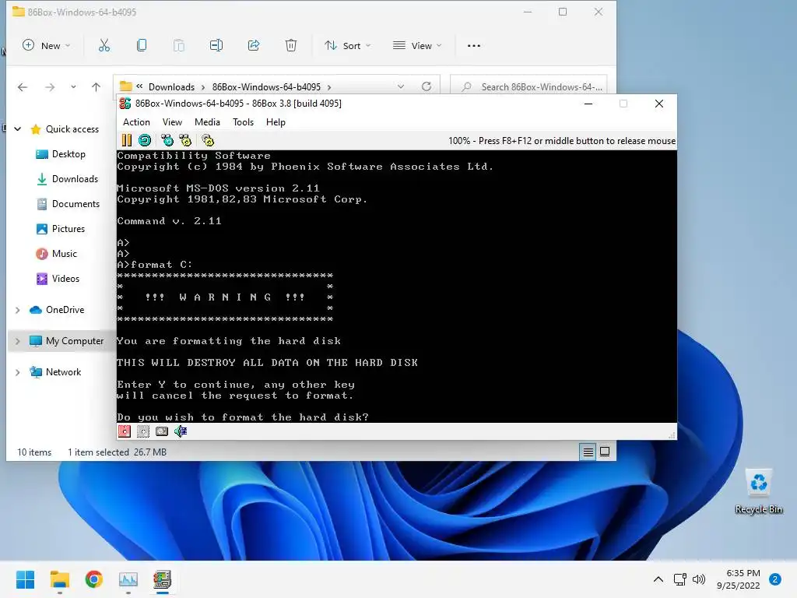Open Desktop in navigation pane

coord(68,154)
